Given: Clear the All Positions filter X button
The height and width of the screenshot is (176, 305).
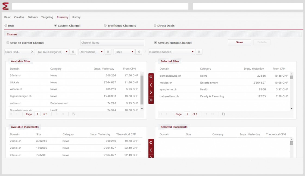Looking at the screenshot, I should tap(108, 52).
